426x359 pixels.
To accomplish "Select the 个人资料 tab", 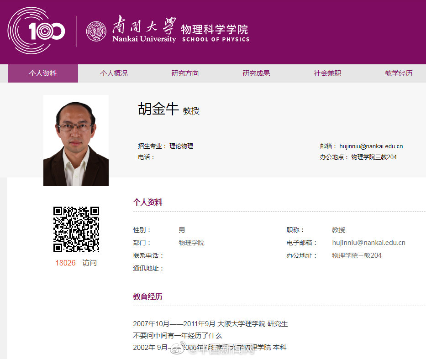I will pos(43,73).
